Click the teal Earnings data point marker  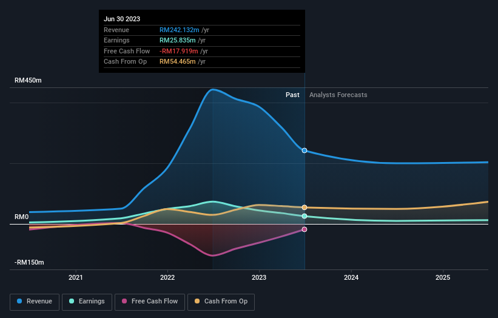[x=305, y=216]
